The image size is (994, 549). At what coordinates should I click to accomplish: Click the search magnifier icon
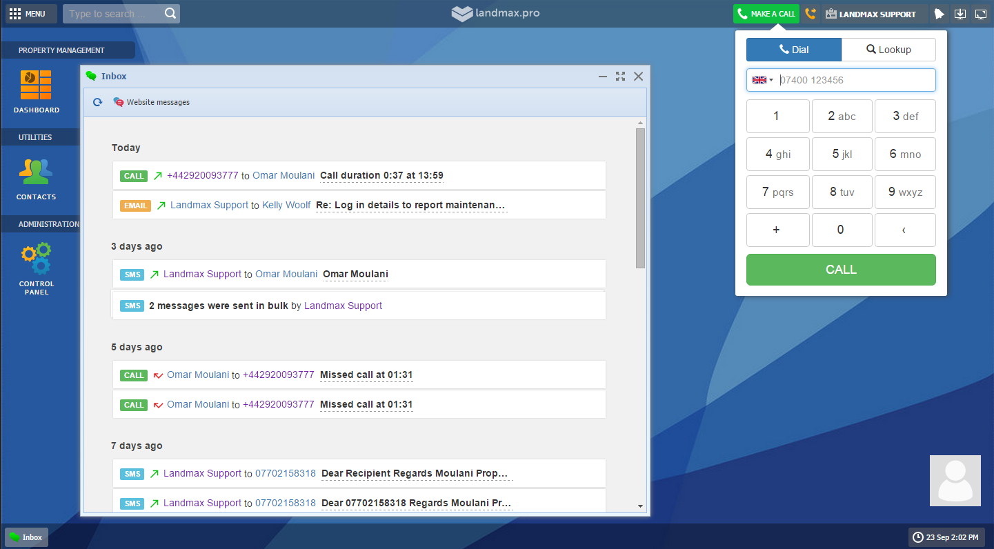pos(170,14)
